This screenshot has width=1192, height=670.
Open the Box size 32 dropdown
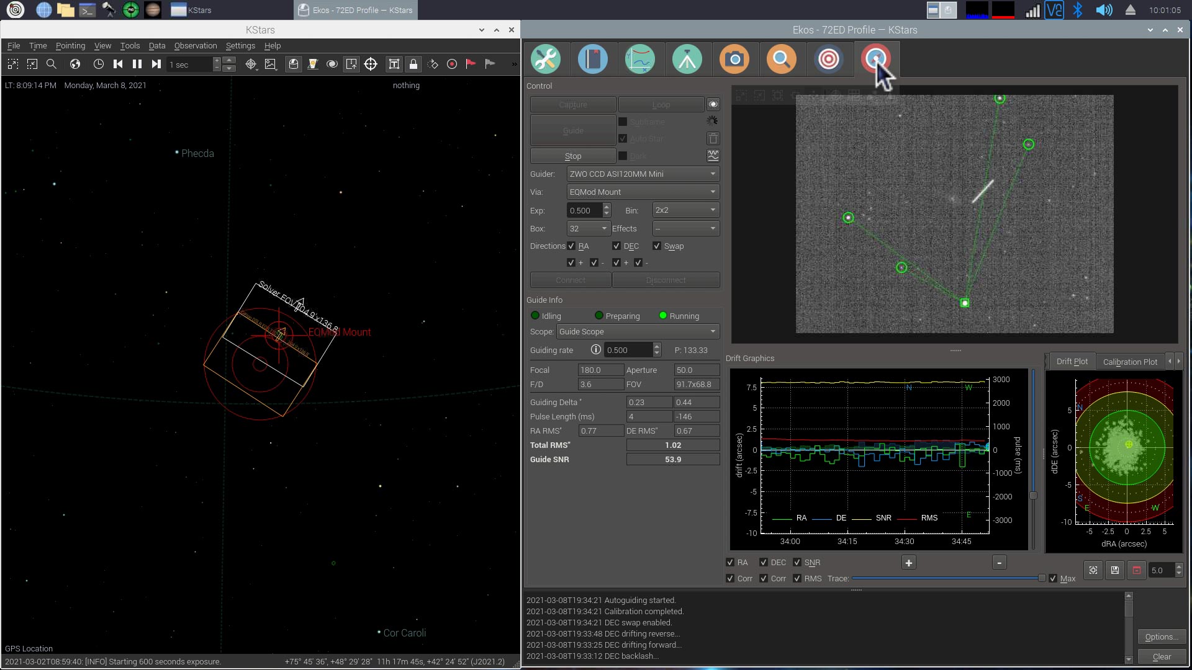(589, 229)
